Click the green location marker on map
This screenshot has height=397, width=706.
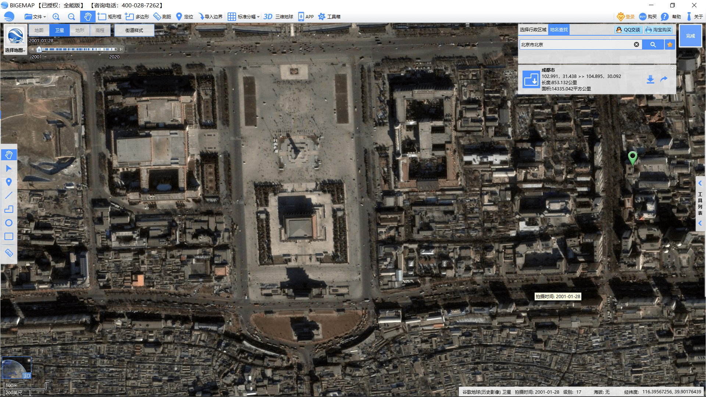pyautogui.click(x=632, y=158)
